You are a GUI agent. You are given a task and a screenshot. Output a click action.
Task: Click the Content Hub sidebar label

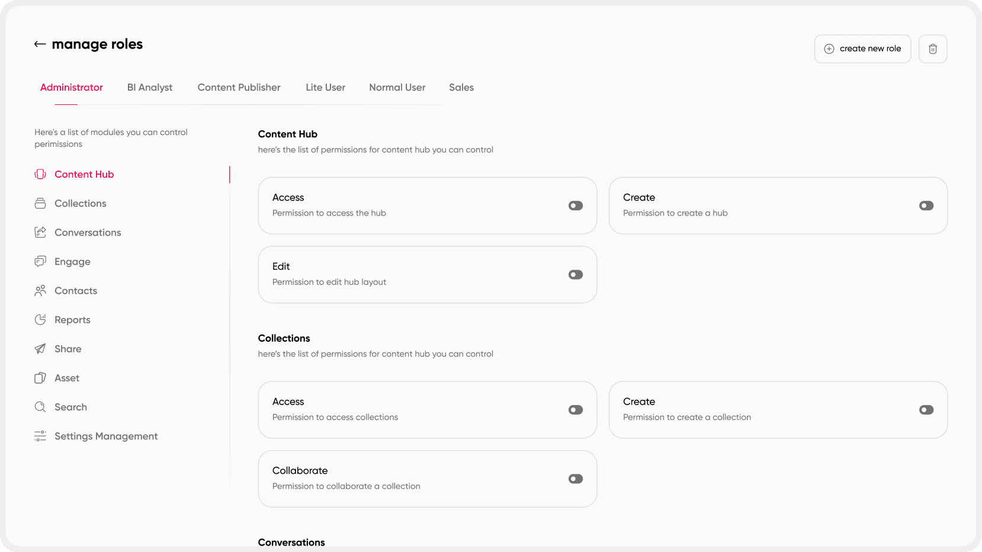point(84,174)
